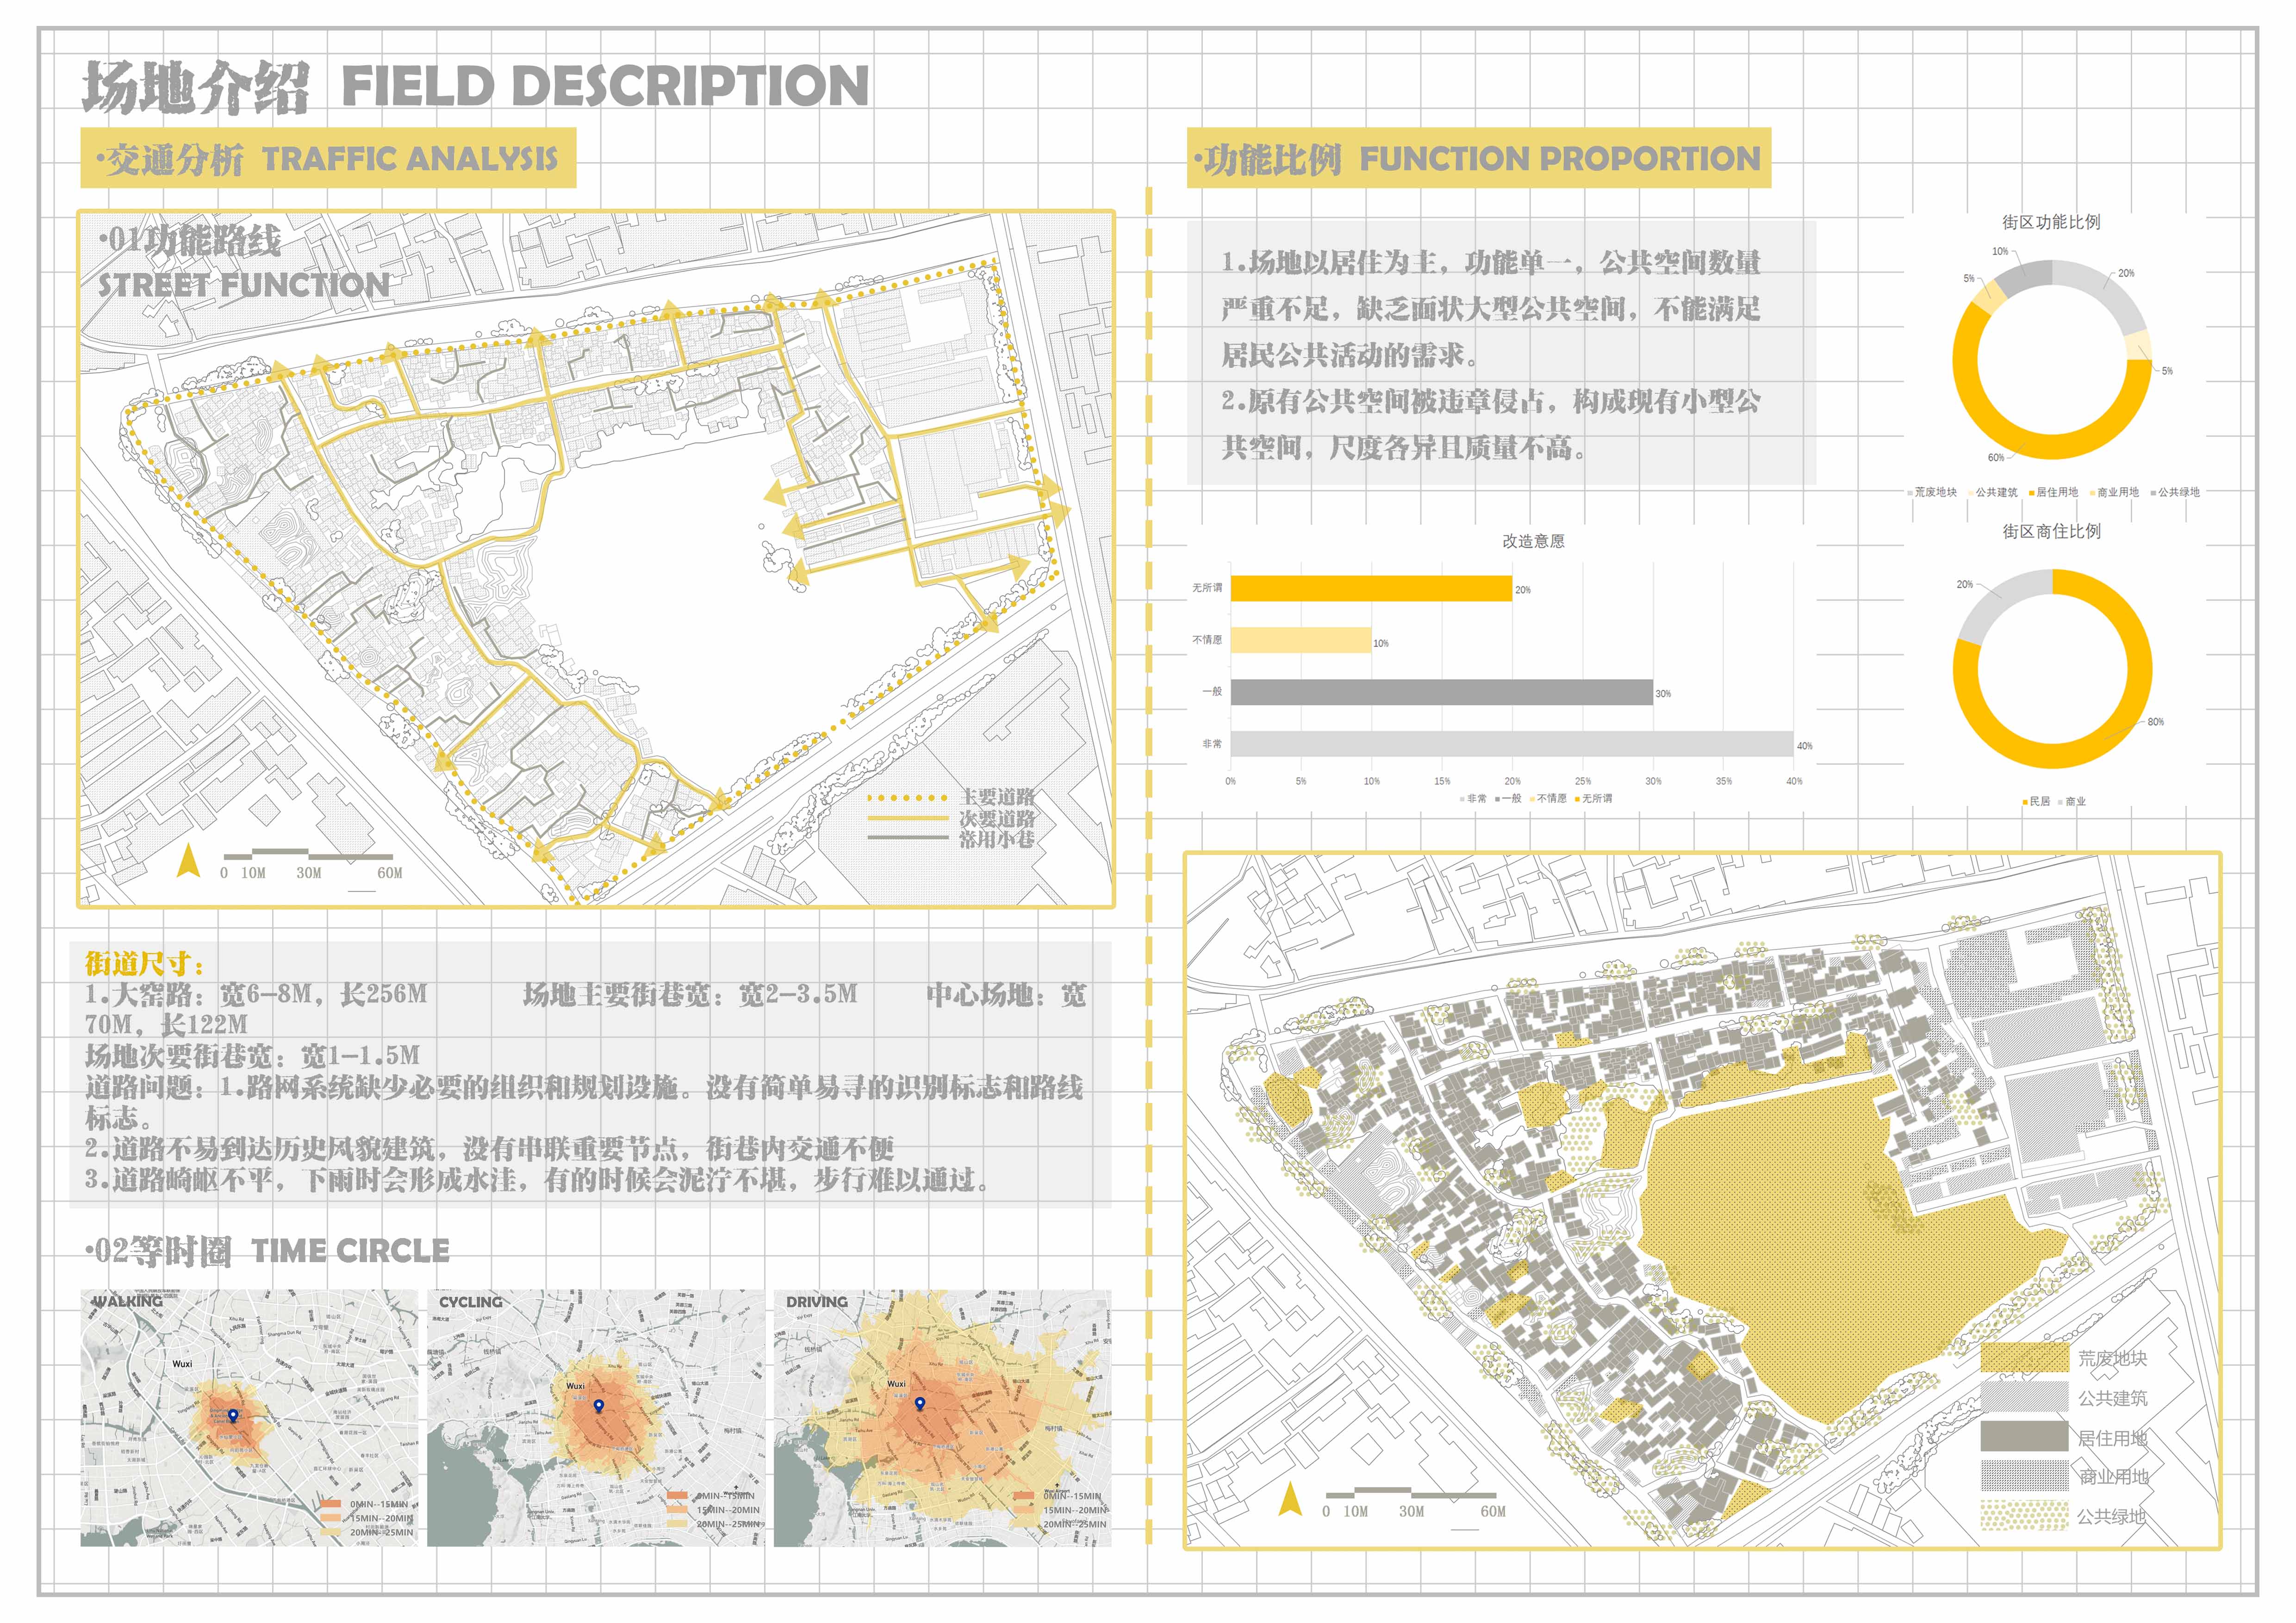
Task: Click the 功能比例 FUNCTION PROPORTION heading banner
Action: pos(1479,158)
